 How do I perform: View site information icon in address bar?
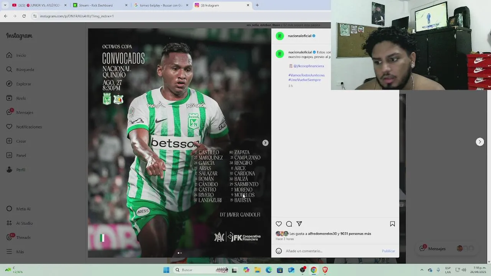click(x=35, y=16)
